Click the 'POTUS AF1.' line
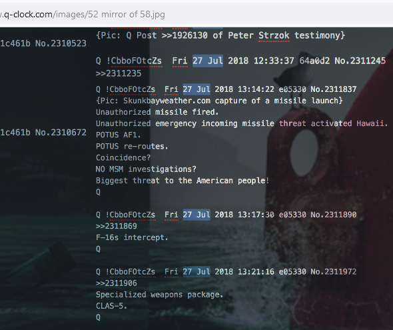Image resolution: width=393 pixels, height=330 pixels. pyautogui.click(x=119, y=135)
